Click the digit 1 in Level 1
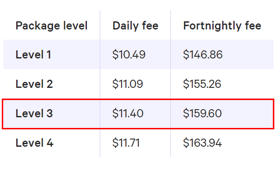The width and height of the screenshot is (275, 174). (49, 55)
